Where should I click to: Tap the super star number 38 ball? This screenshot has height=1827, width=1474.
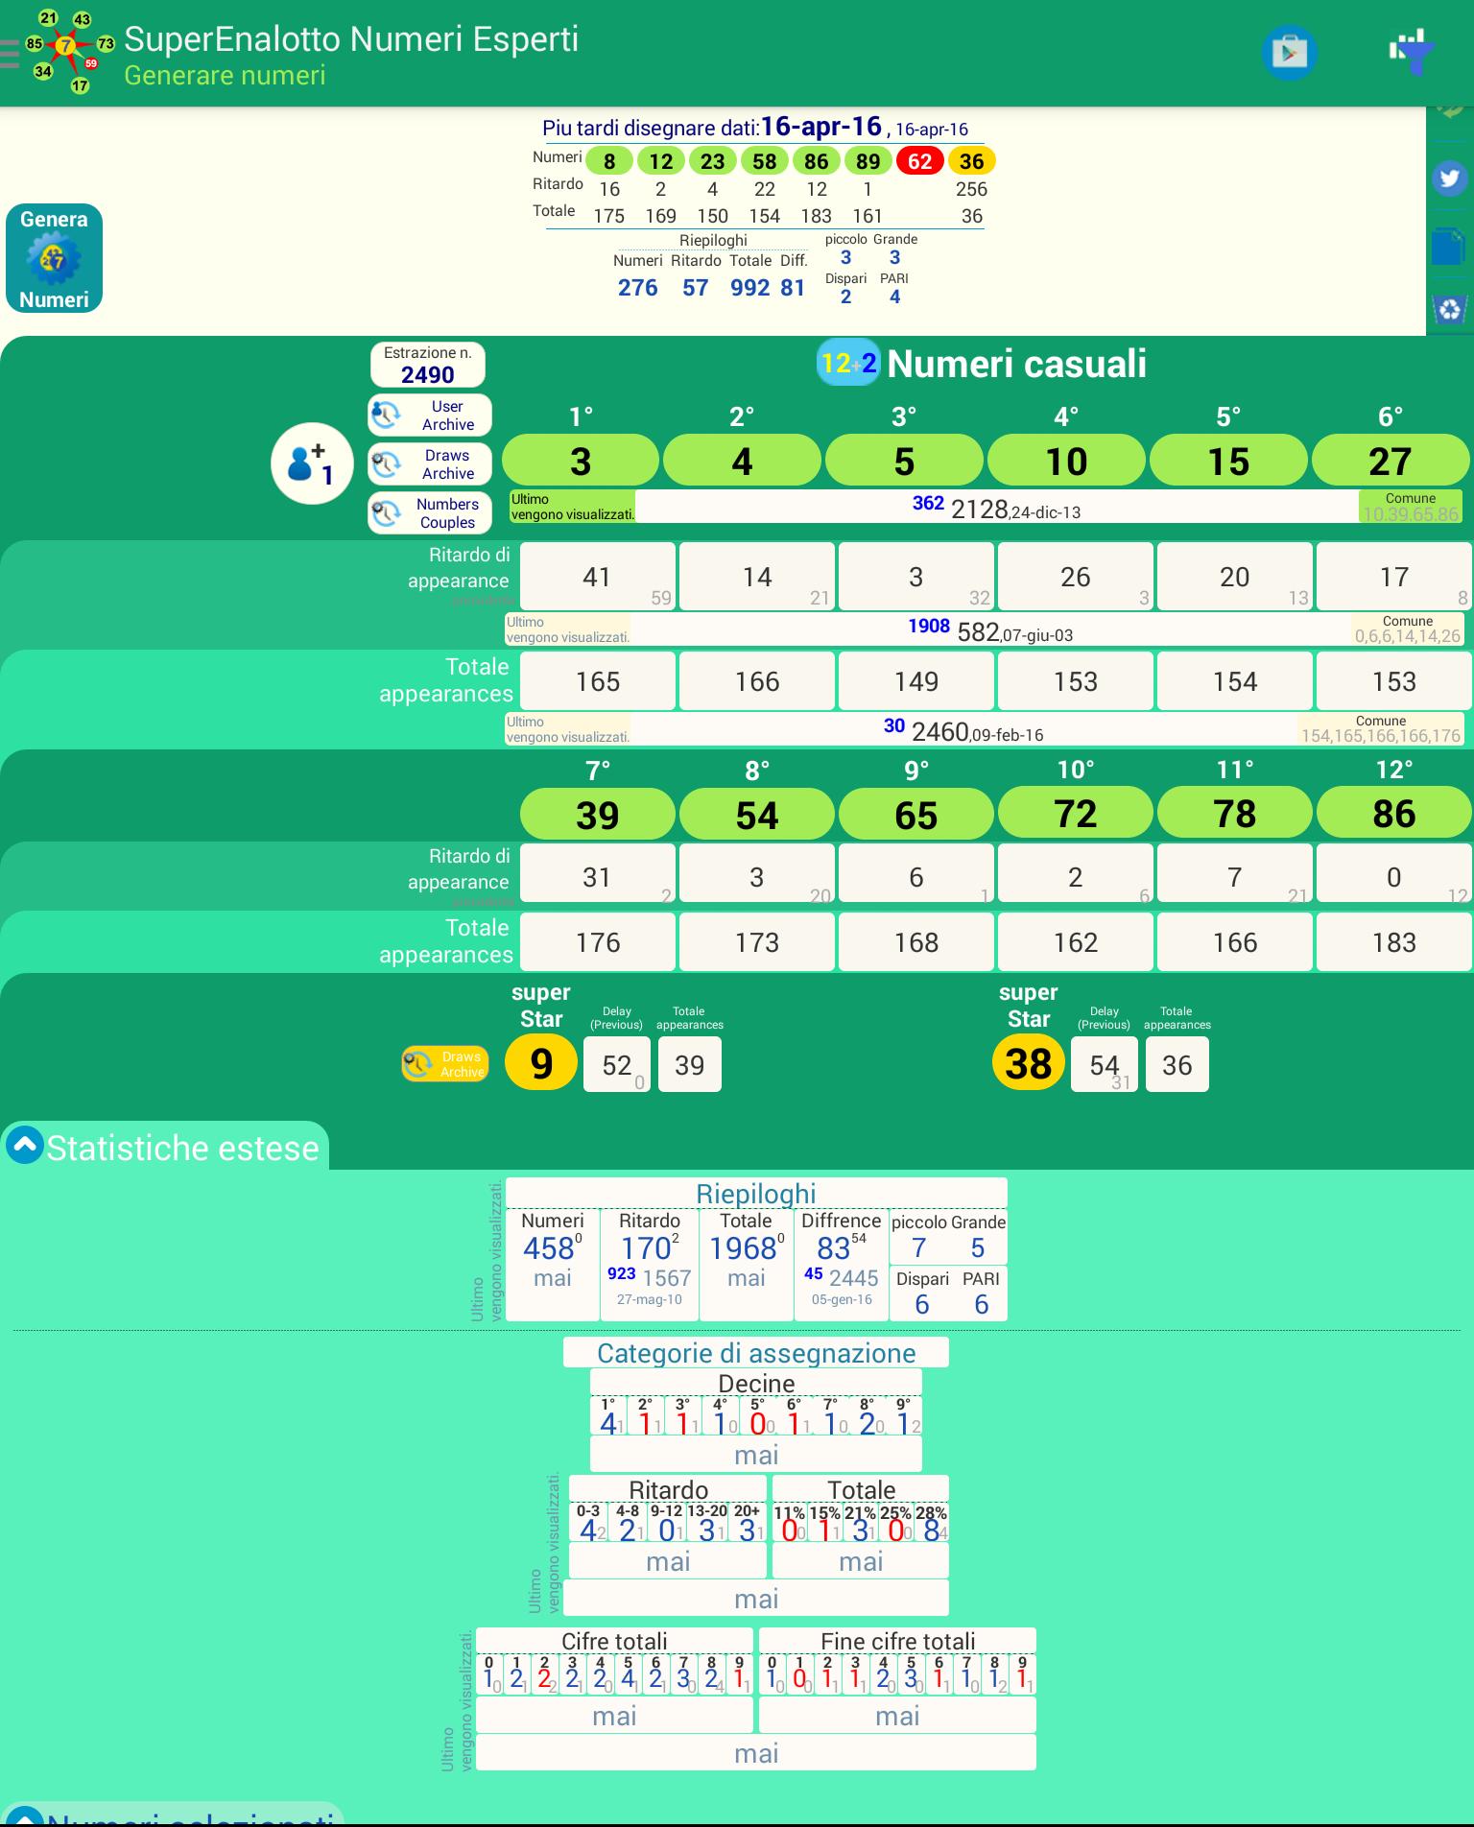tap(1029, 1063)
